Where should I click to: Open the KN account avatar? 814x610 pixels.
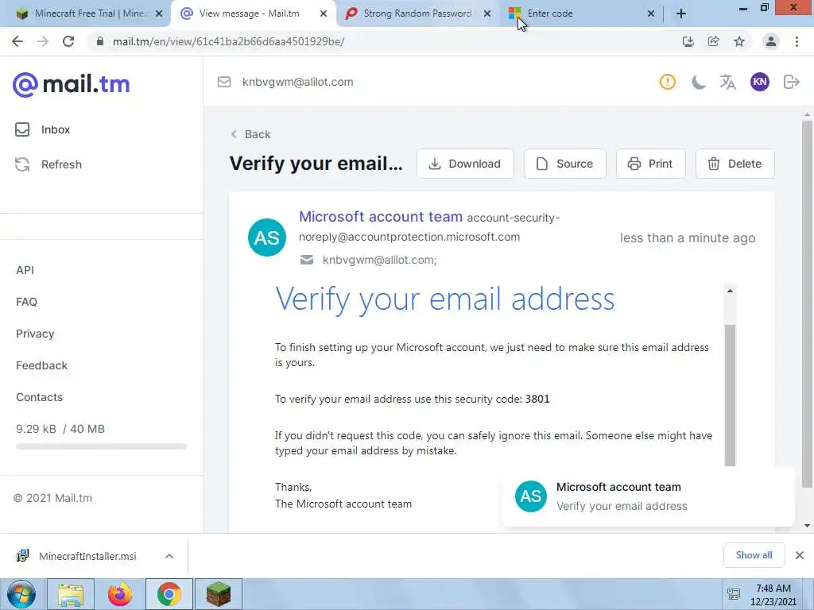coord(759,82)
